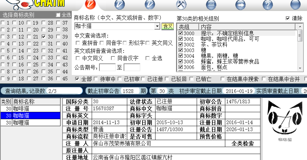The width and height of the screenshot is (307, 160).
Task: Click the record count field 2/3
Action: click(x=64, y=91)
